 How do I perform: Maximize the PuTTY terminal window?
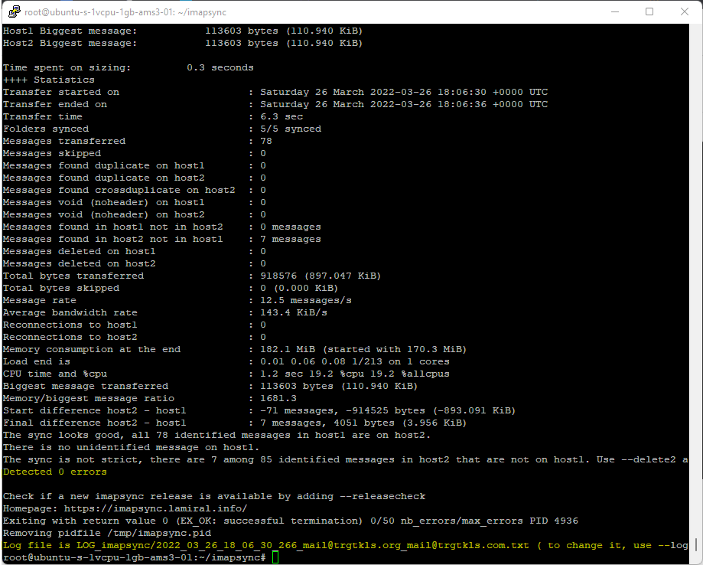[x=649, y=11]
